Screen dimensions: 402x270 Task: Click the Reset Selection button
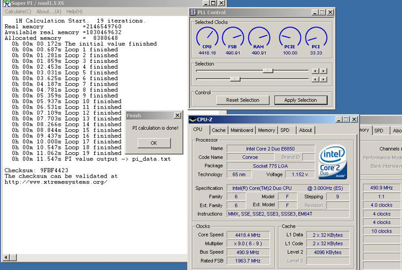(x=243, y=100)
